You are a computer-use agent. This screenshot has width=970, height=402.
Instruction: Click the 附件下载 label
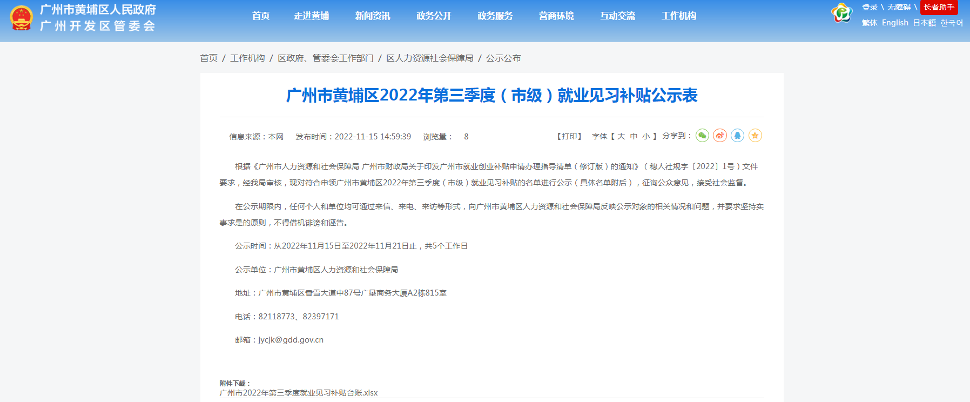point(235,383)
